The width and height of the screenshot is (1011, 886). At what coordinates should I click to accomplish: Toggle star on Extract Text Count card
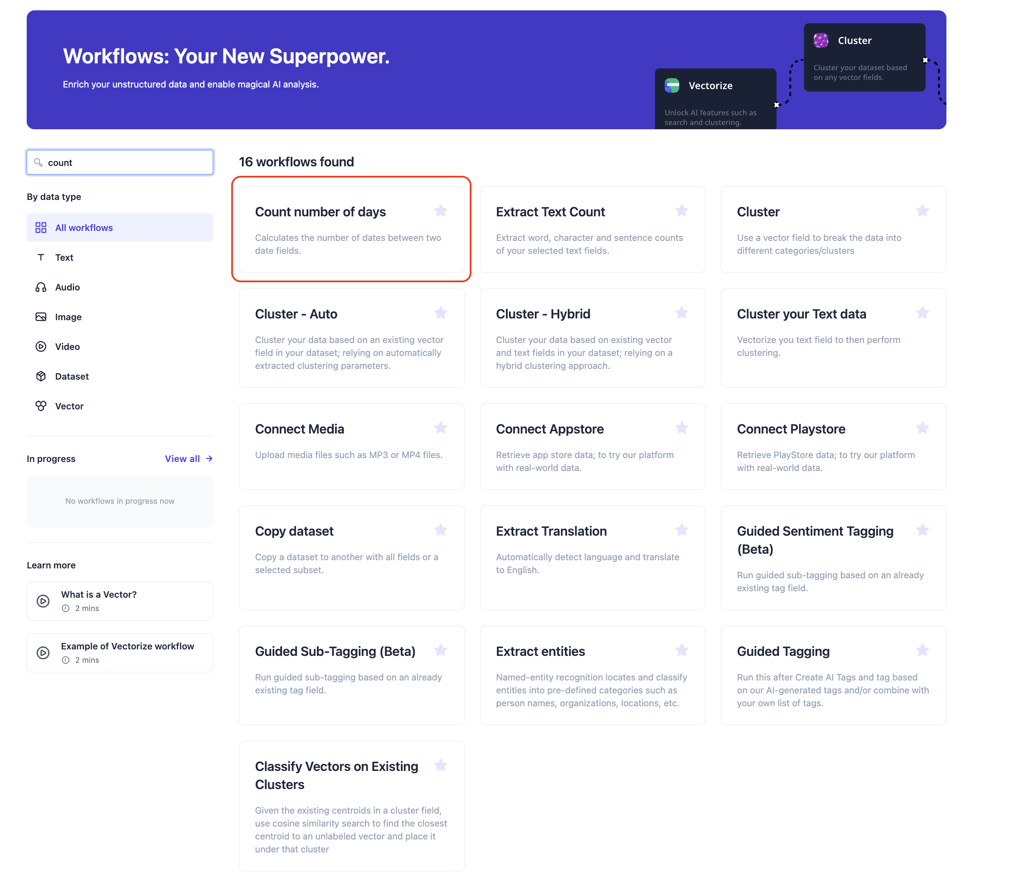[681, 211]
